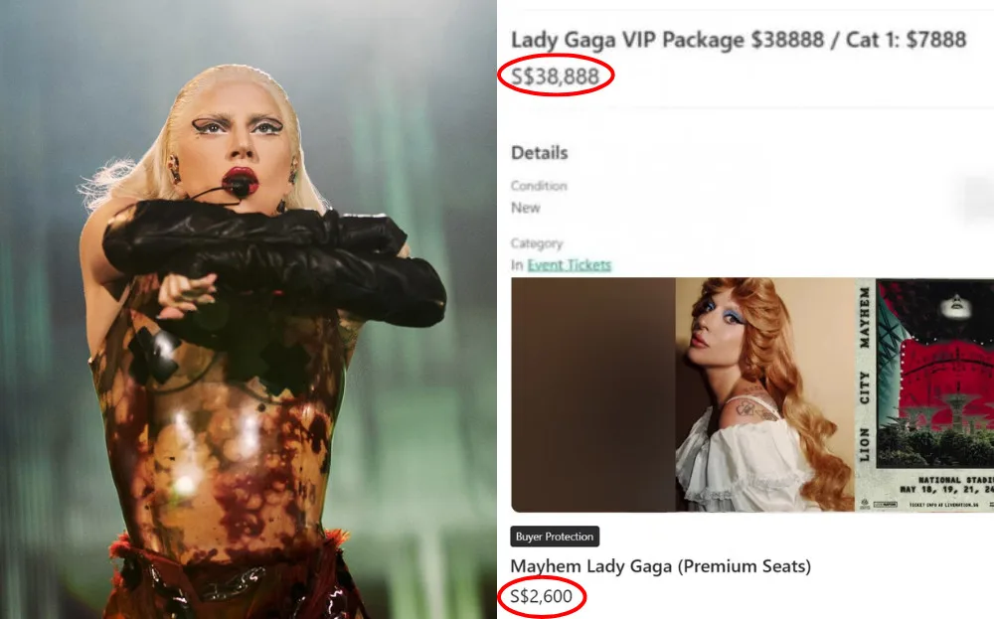Click the National Stadium text on poster

coord(954,480)
